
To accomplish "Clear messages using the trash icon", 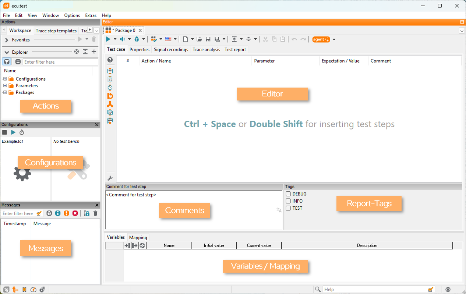I will tap(95, 213).
